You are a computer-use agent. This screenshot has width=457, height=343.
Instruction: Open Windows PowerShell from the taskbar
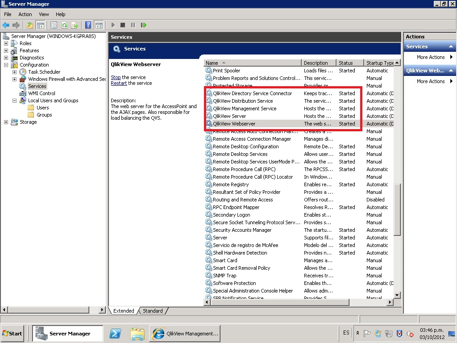115,333
